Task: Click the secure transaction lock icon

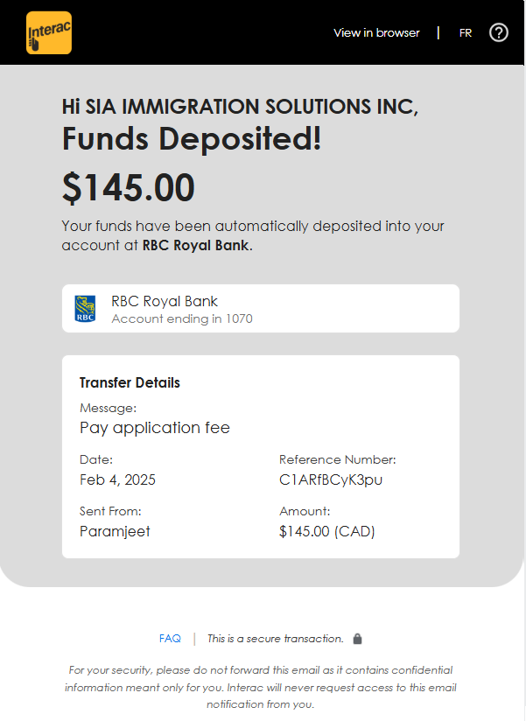Action: [x=357, y=639]
